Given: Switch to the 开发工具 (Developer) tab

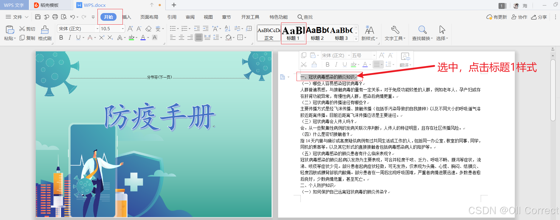Looking at the screenshot, I should pos(250,17).
